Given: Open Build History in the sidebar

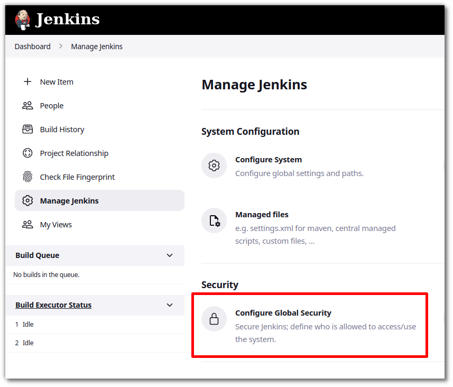Looking at the screenshot, I should coord(62,130).
